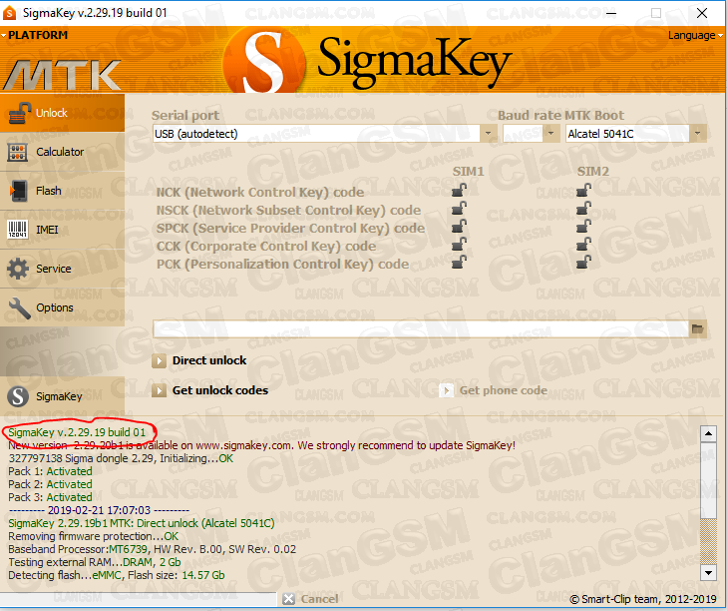Start Direct unlock
The width and height of the screenshot is (727, 611).
click(x=199, y=360)
